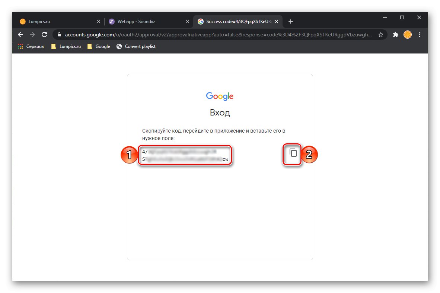Click the Google logo
The height and width of the screenshot is (293, 440).
point(220,96)
